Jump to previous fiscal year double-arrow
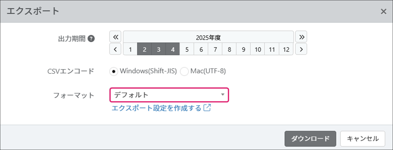393x150 pixels. (115, 37)
